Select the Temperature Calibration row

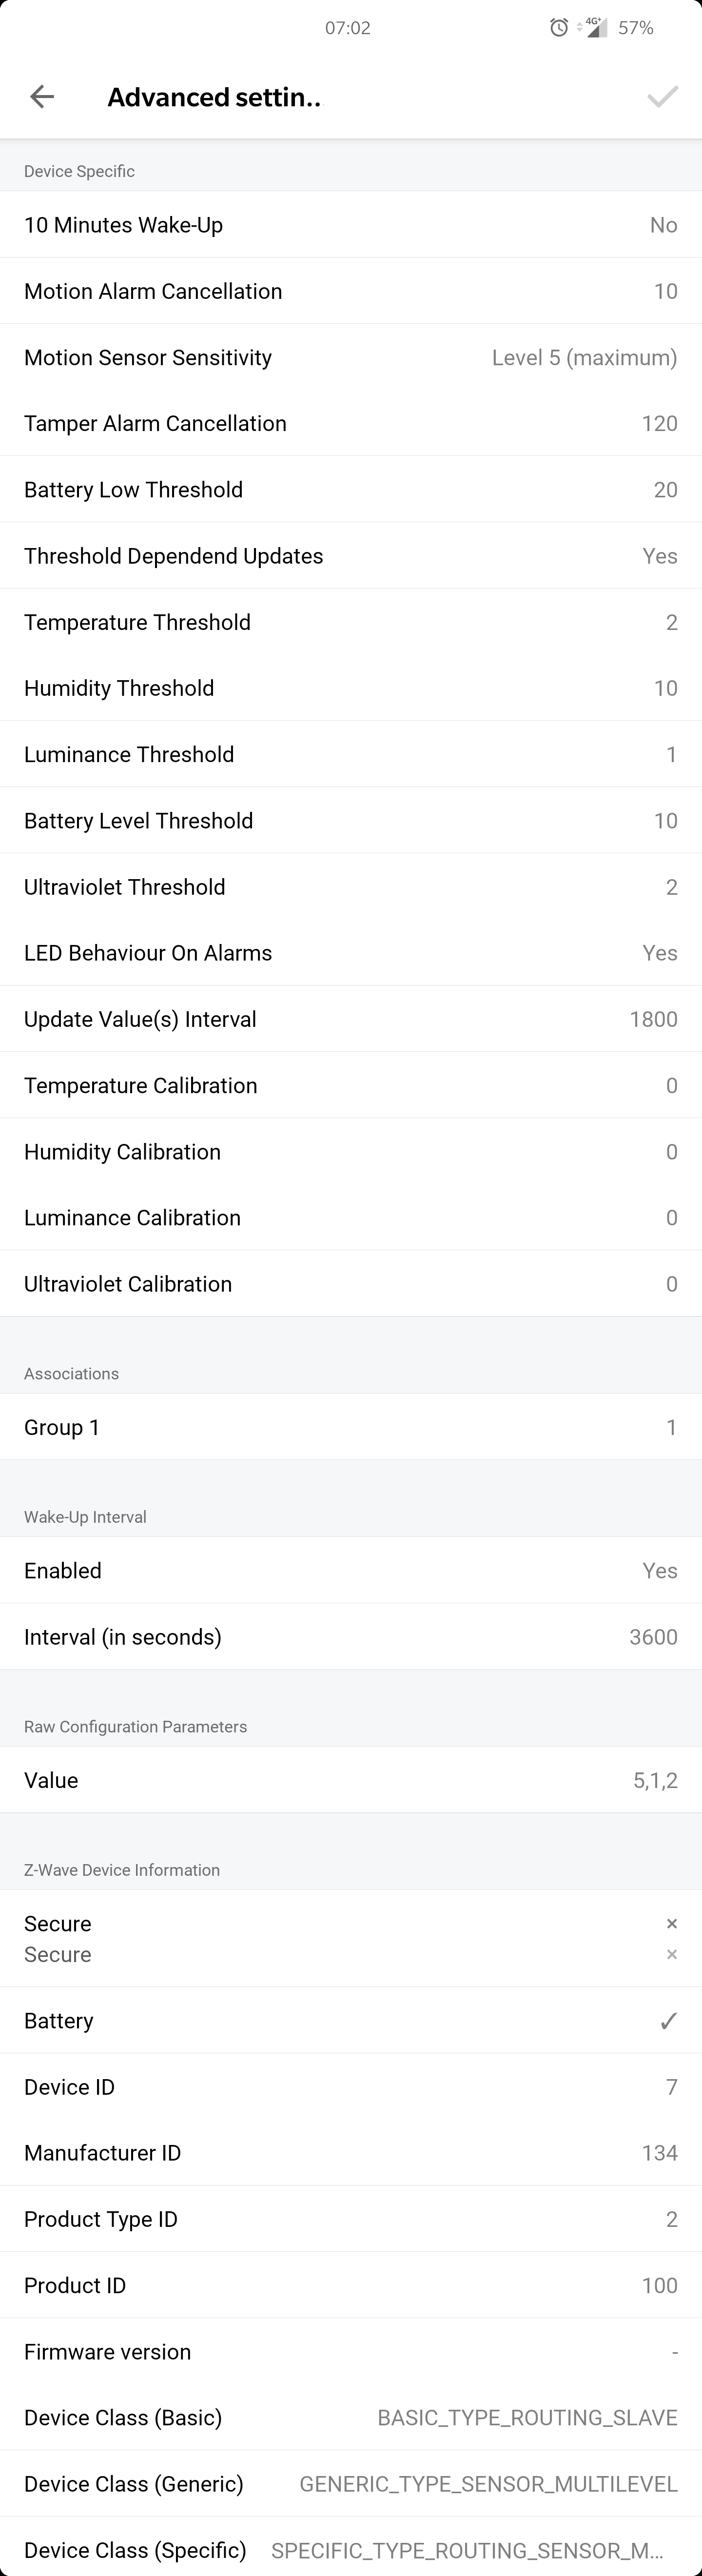(351, 1086)
